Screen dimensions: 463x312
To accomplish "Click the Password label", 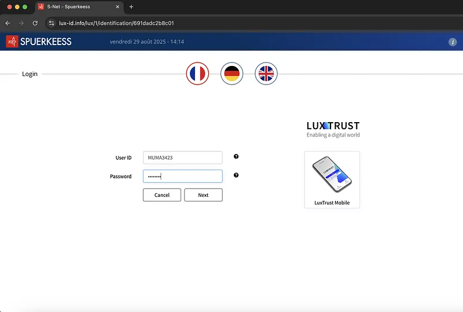I will (x=121, y=177).
